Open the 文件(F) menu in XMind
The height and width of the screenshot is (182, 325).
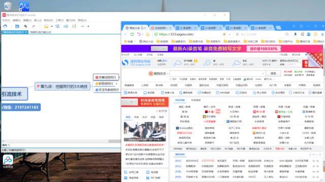pyautogui.click(x=6, y=20)
